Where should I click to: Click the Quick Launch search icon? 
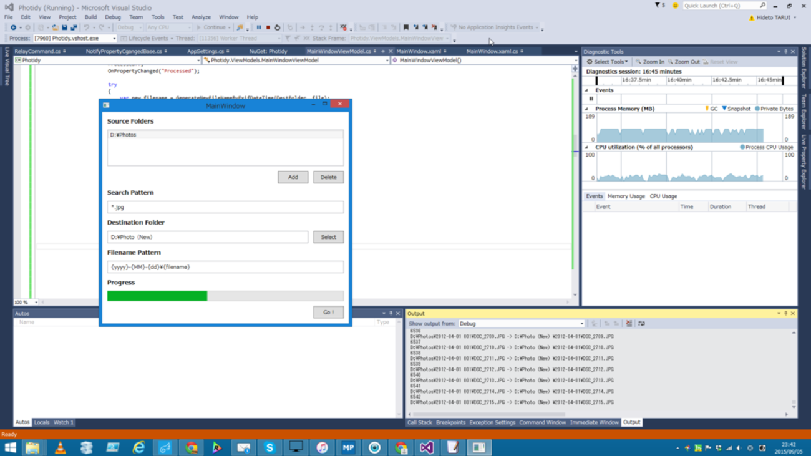pos(762,6)
